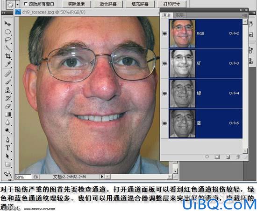Hide the 红 channel visibility
The image size is (257, 211).
[164, 63]
